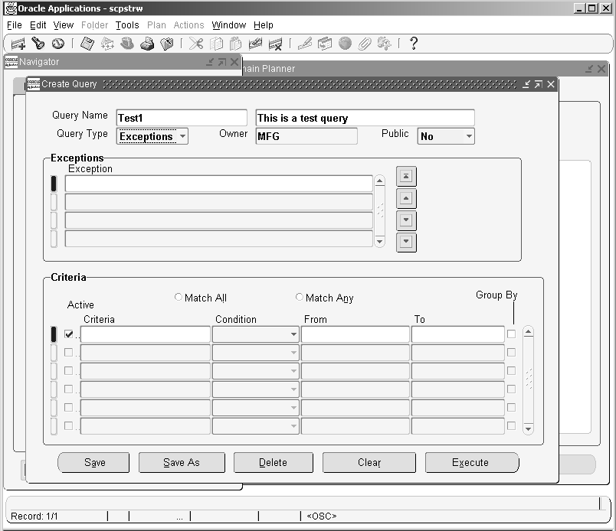Click the From field in first criteria row

click(355, 334)
